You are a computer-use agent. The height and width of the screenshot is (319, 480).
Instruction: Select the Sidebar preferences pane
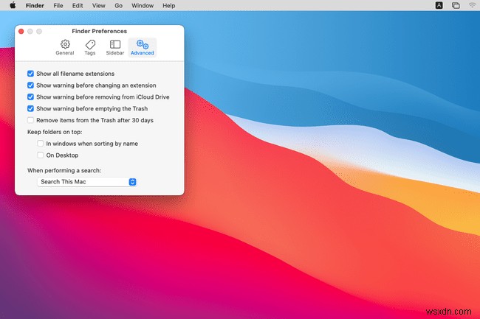114,45
